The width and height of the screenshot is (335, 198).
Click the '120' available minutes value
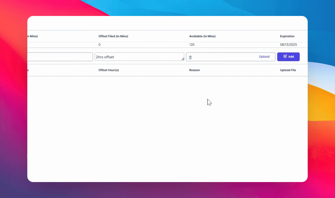pos(192,45)
